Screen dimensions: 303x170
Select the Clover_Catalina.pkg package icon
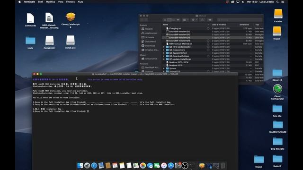coord(71,17)
